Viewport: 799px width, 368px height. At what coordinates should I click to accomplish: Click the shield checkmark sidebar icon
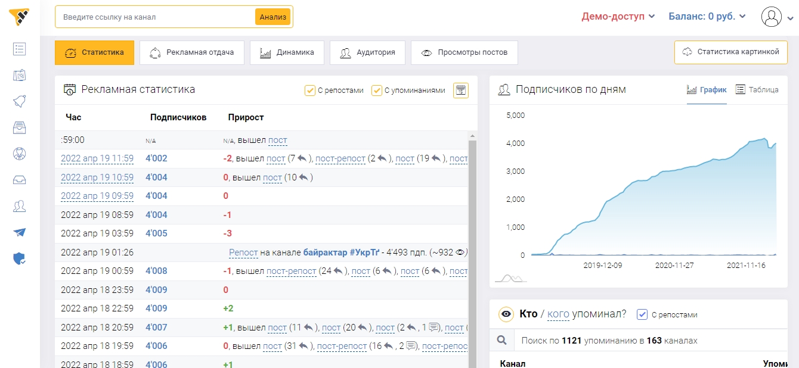pyautogui.click(x=19, y=258)
